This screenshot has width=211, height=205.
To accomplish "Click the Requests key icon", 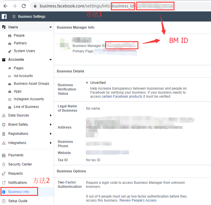I will 4,174.
